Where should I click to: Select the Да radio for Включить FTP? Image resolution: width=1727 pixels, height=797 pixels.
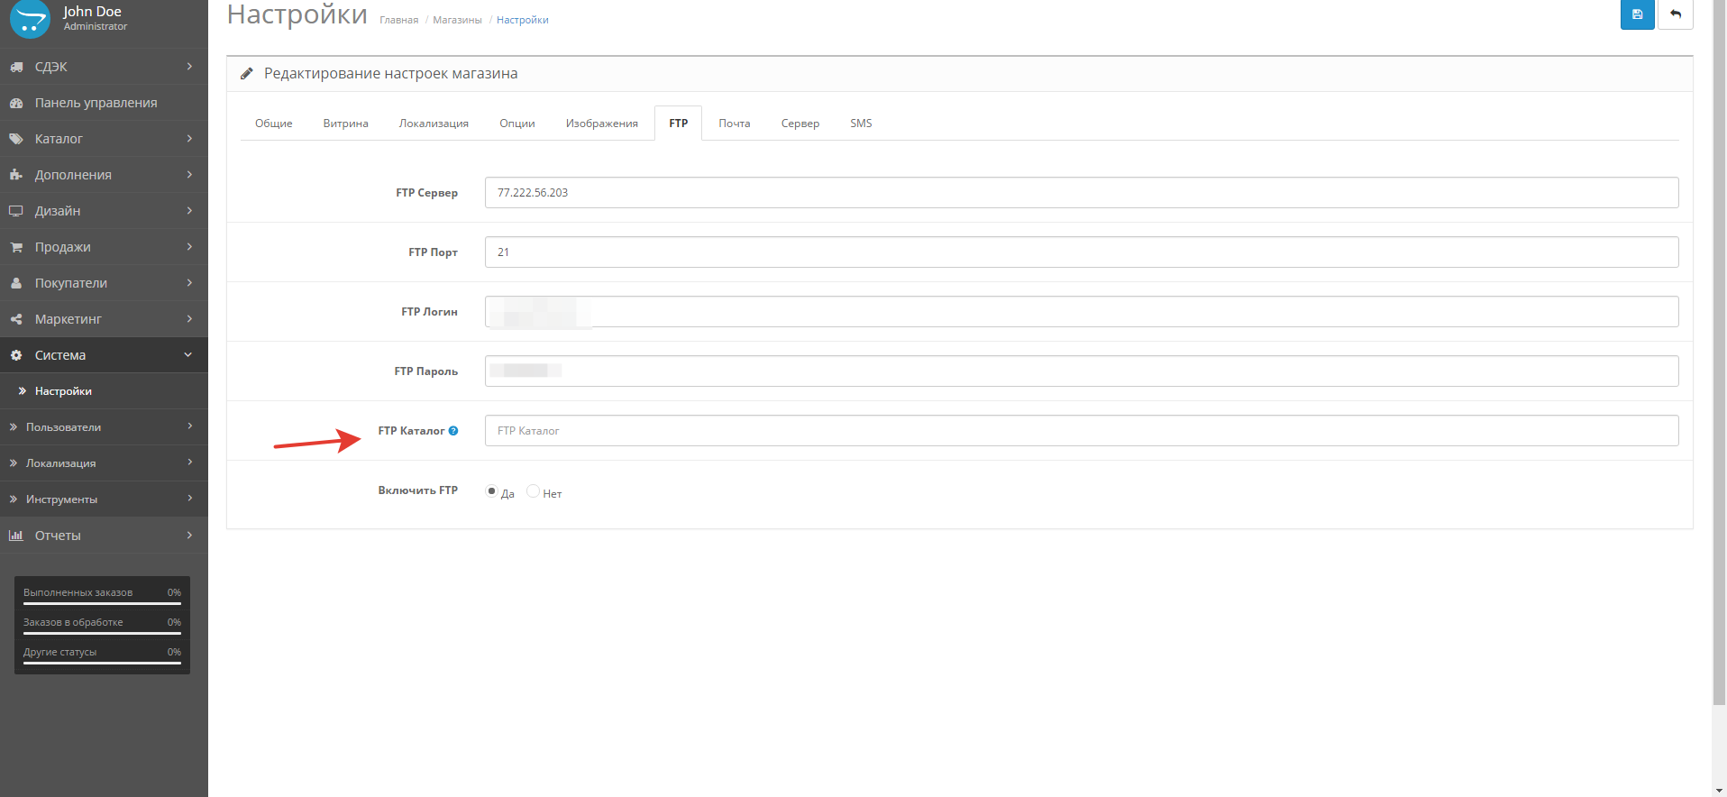pos(491,491)
